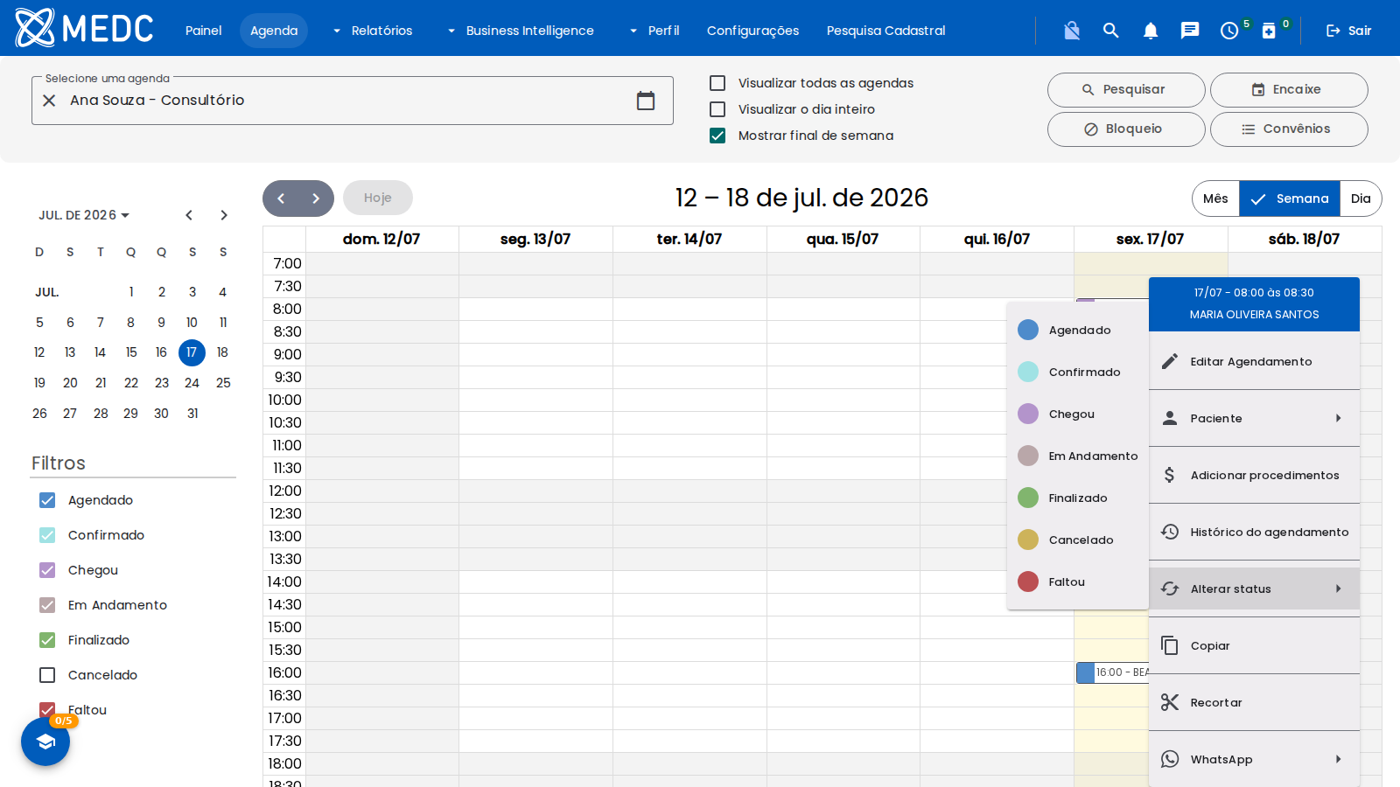Open the medical kit icon with badge 0
The width and height of the screenshot is (1400, 787).
(x=1269, y=31)
